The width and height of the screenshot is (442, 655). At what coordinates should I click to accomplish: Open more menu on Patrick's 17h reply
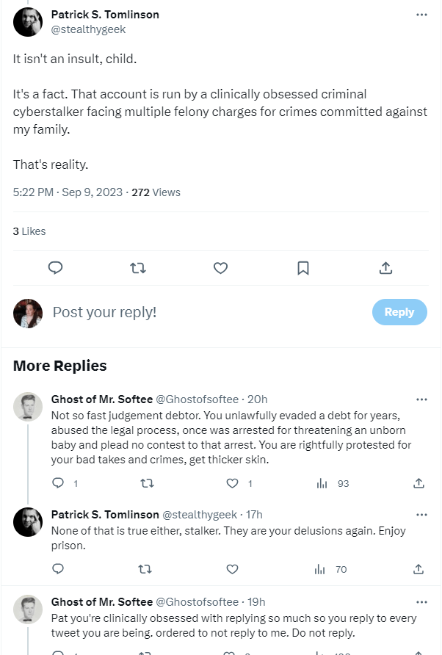421,514
